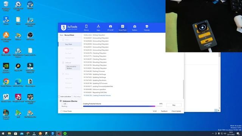242x136 pixels.
Task: Click the flashing progress bar
Action: click(x=123, y=106)
